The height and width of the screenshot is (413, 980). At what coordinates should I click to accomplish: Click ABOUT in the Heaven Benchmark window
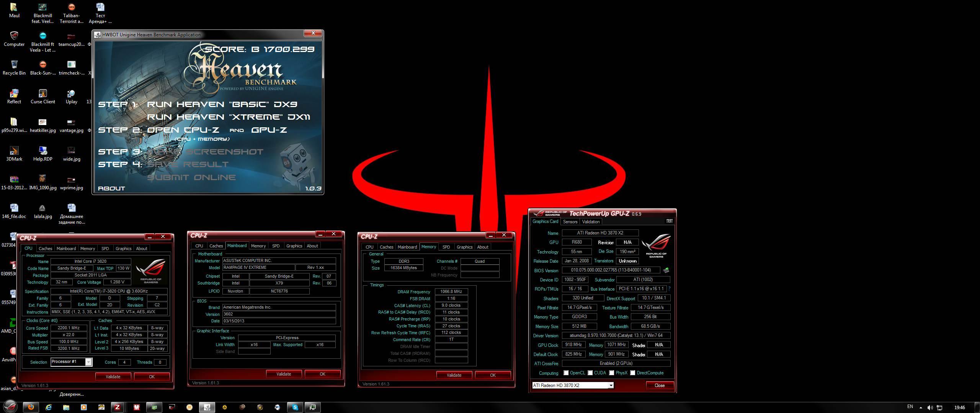111,189
